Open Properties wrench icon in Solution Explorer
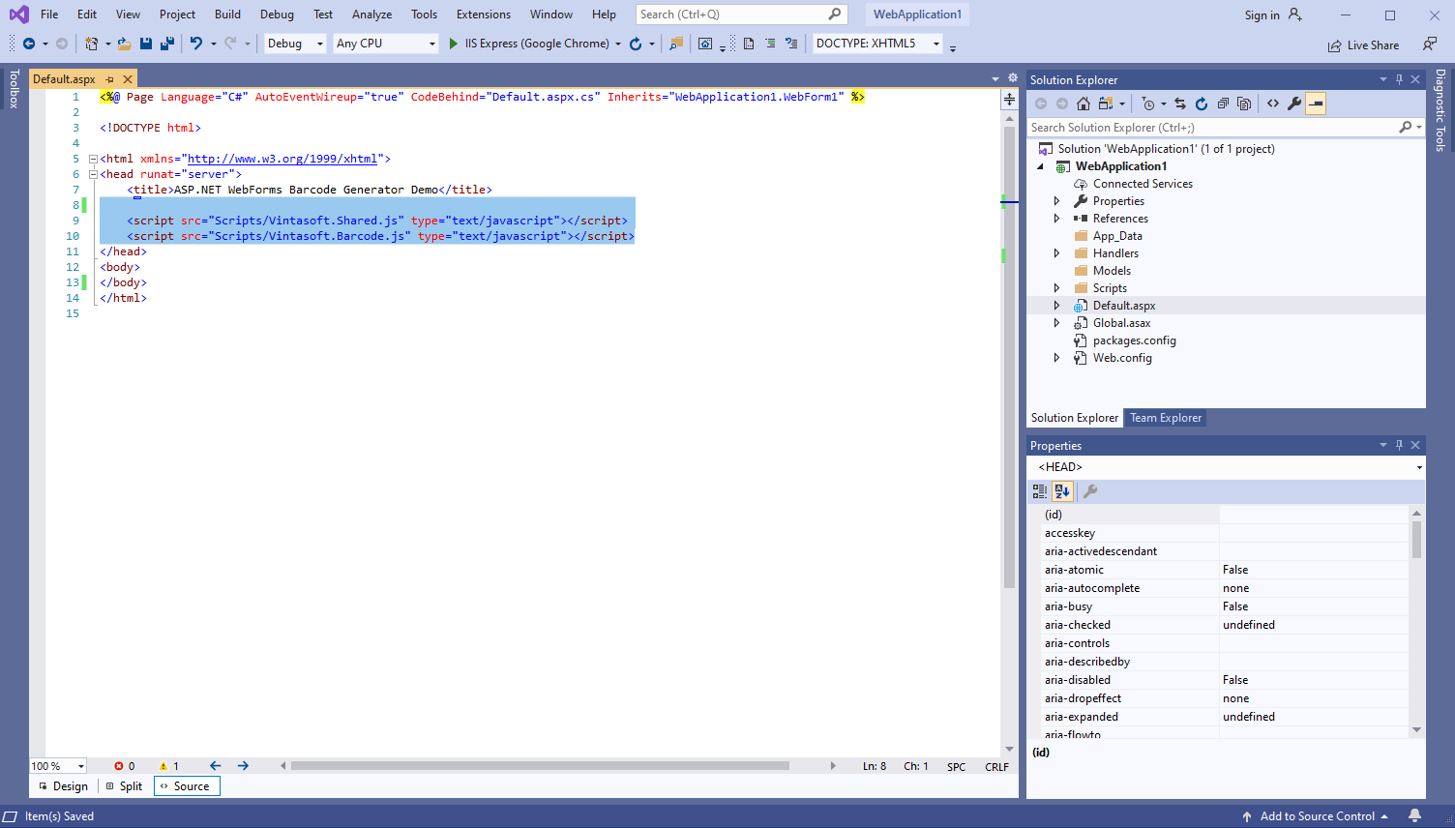This screenshot has height=828, width=1455. tap(1294, 103)
